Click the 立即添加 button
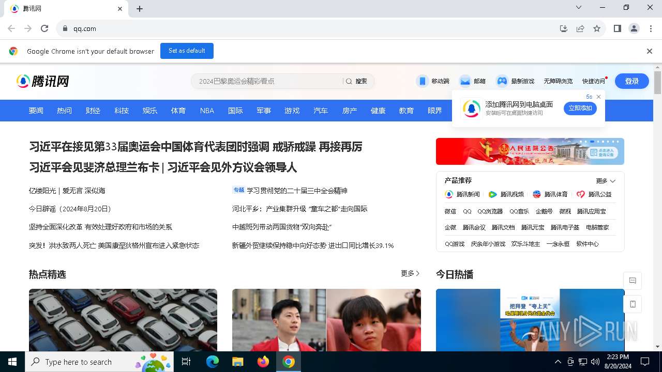Image resolution: width=662 pixels, height=372 pixels. 580,108
